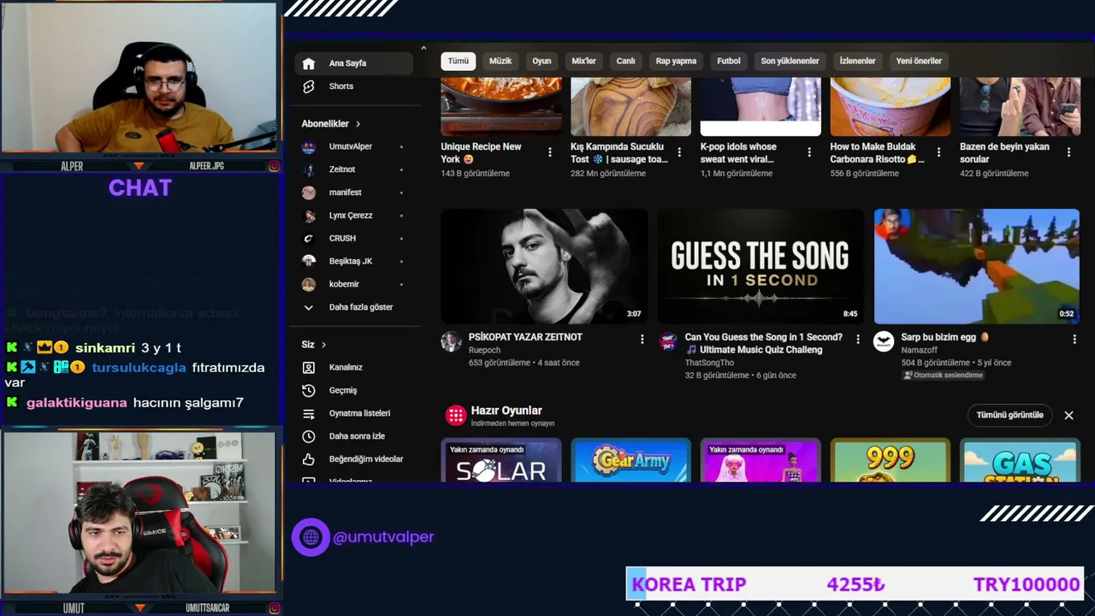Expand the Abonelikler section

[331, 124]
